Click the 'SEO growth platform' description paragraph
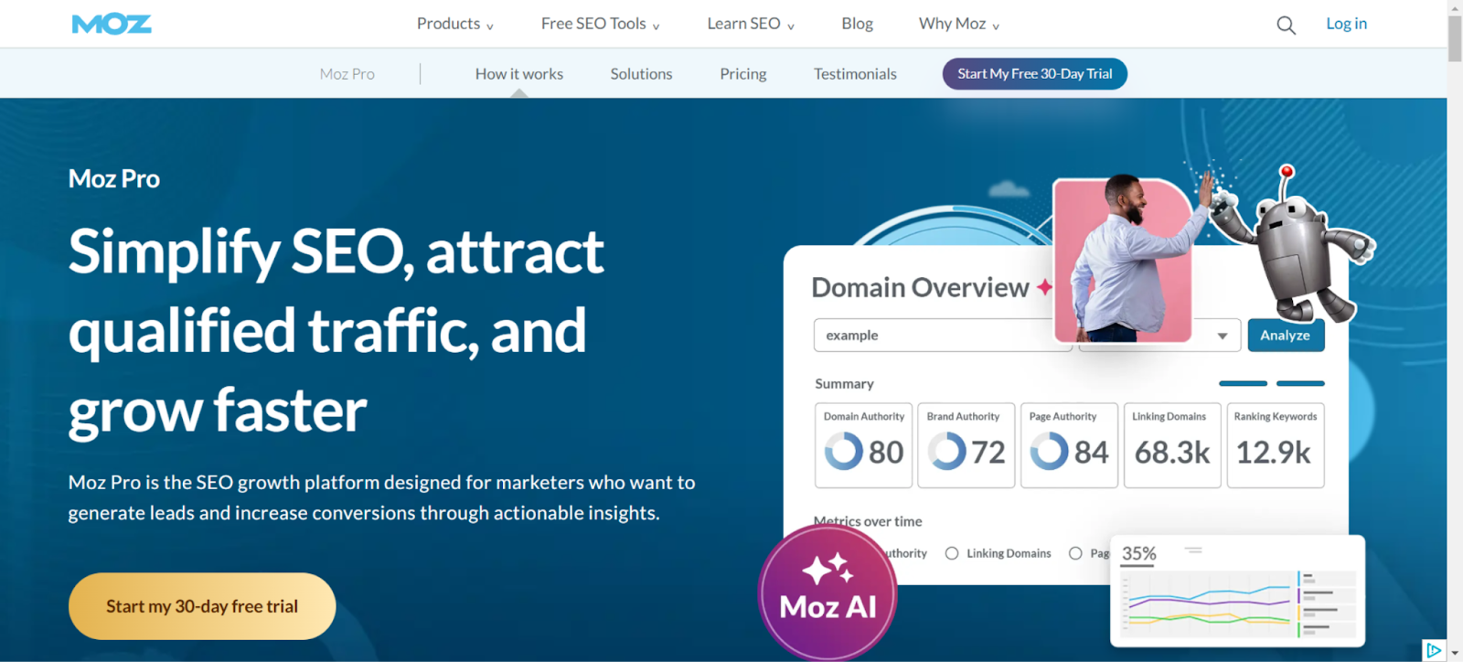 (x=382, y=497)
